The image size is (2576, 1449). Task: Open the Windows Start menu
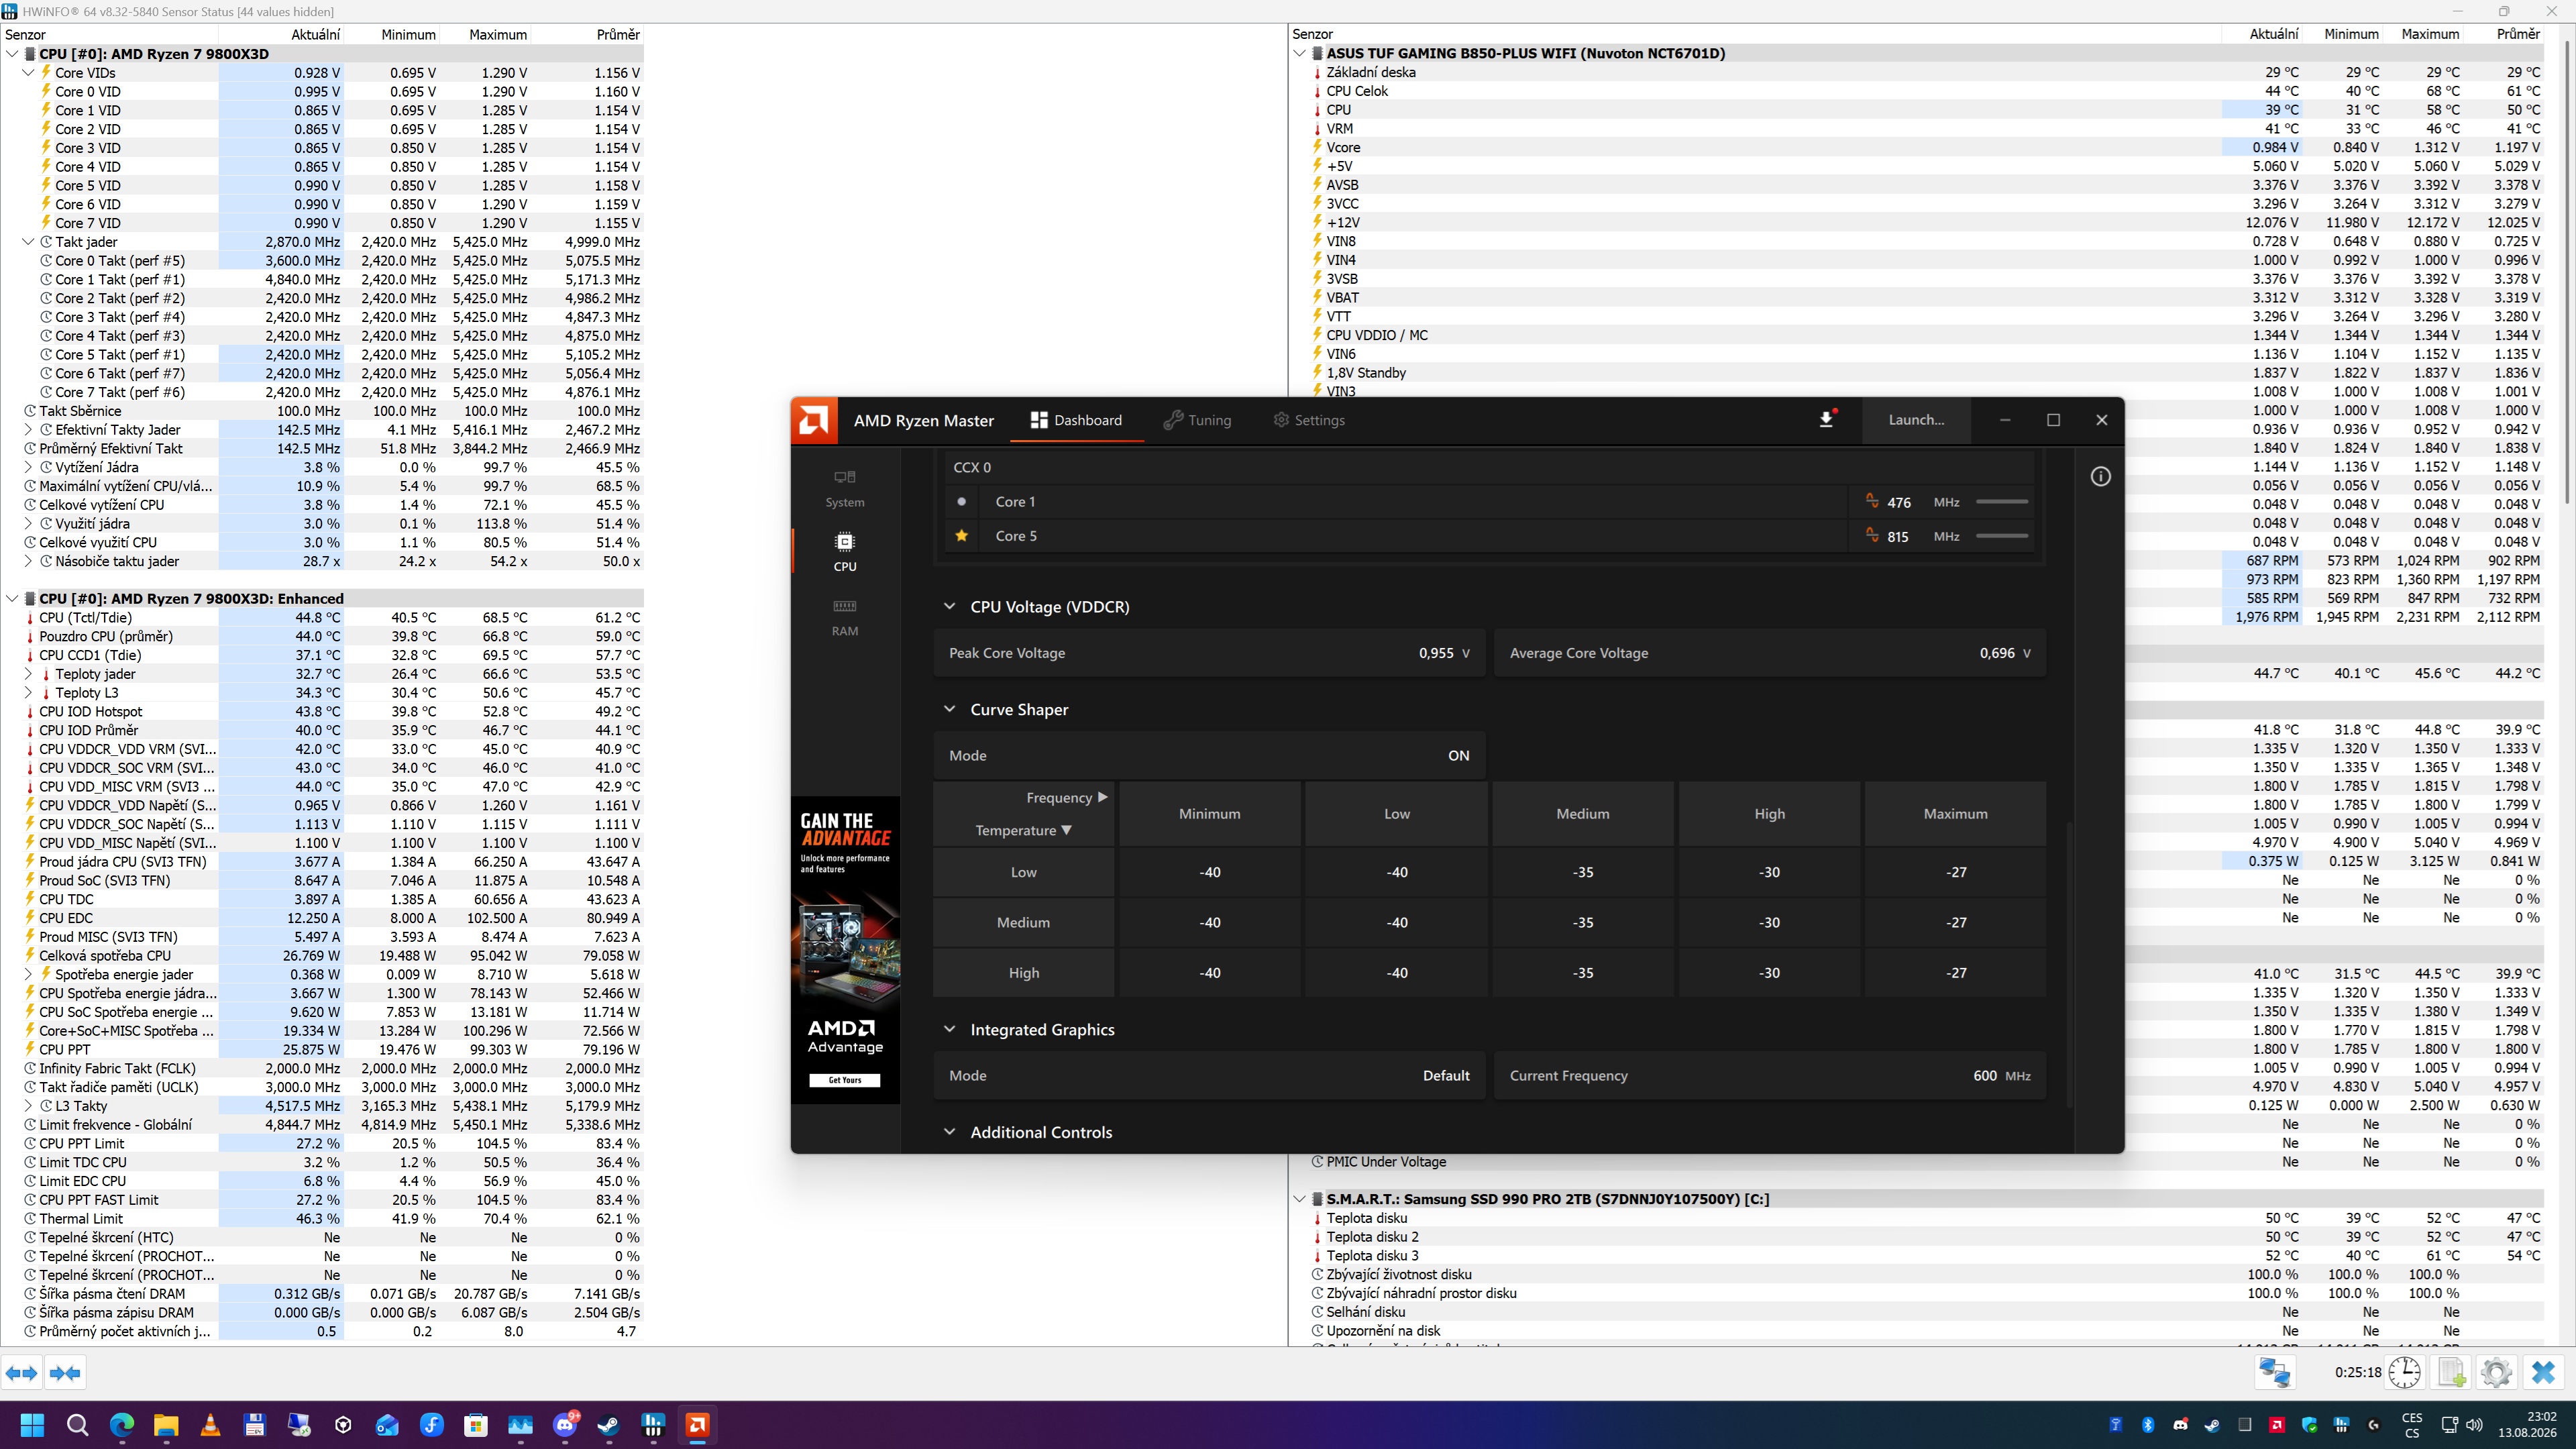32,1425
